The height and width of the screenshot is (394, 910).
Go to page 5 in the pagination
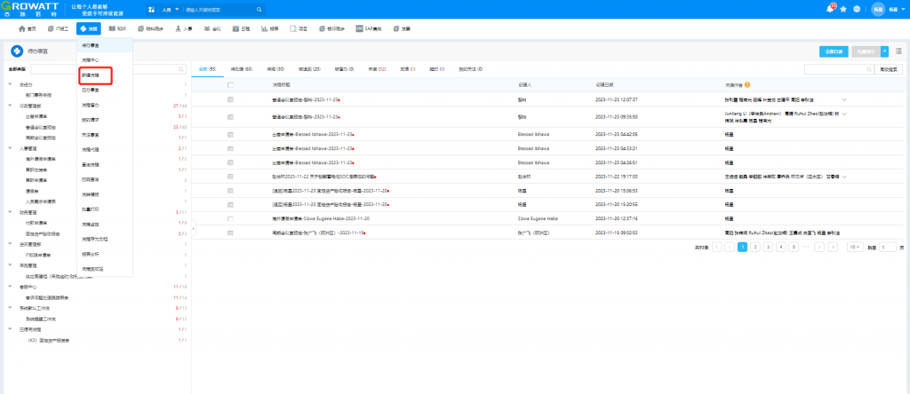click(x=794, y=247)
